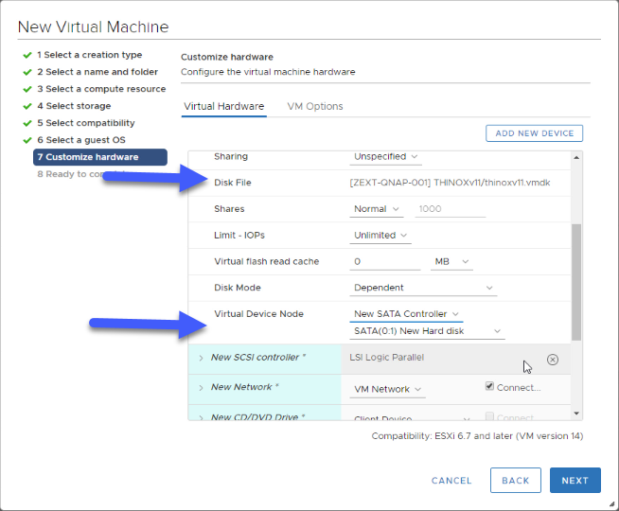Image resolution: width=619 pixels, height=511 pixels.
Task: Open the Limit - IOPs Unlimited dropdown
Action: pos(380,236)
